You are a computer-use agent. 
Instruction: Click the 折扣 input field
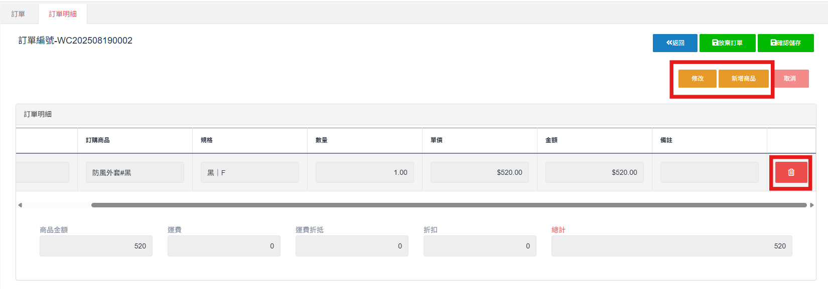coord(480,246)
